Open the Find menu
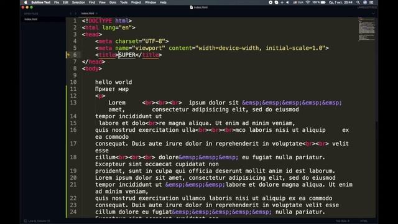Viewport: 398px width, 224px height. coord(92,2)
